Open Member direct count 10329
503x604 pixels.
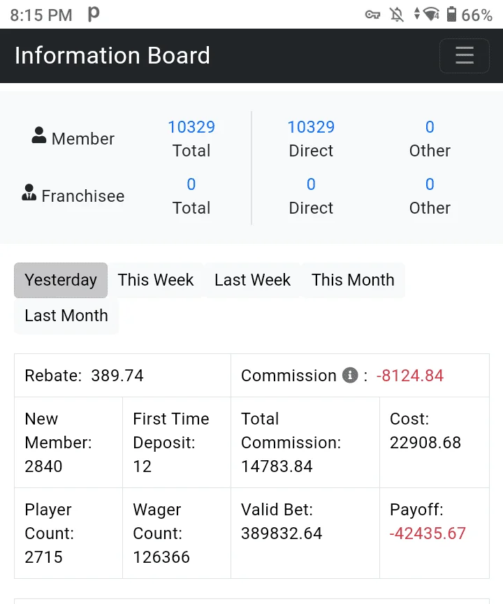(x=311, y=126)
